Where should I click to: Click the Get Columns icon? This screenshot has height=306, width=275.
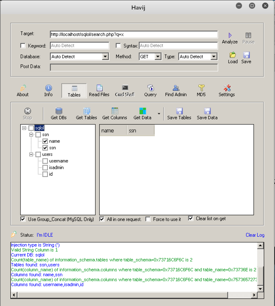tap(115, 111)
